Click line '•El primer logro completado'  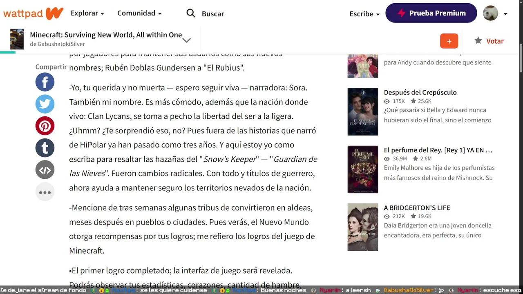[x=181, y=271]
